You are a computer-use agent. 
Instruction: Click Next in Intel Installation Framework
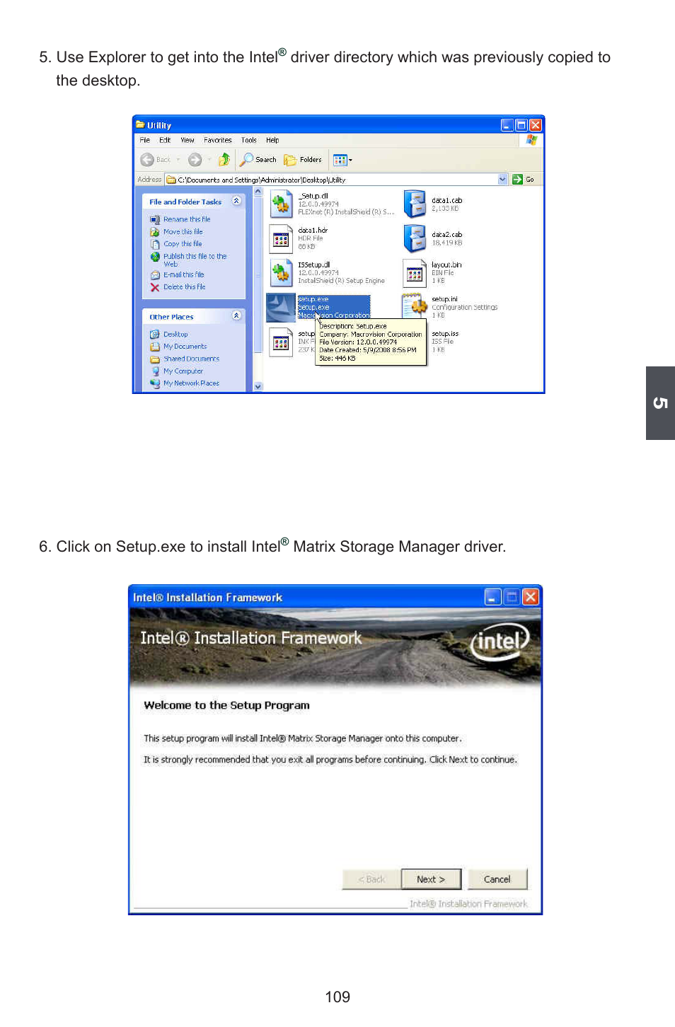point(431,879)
